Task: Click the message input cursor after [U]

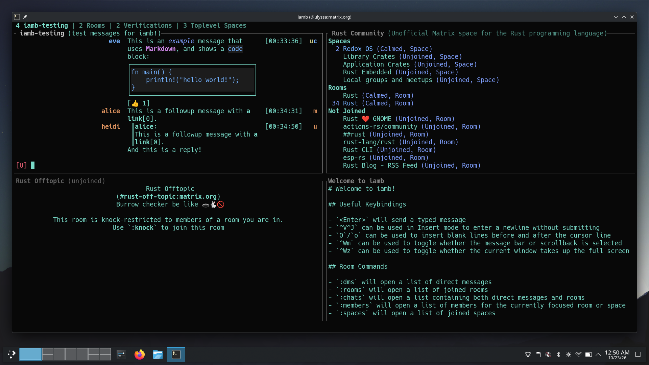Action: point(32,165)
